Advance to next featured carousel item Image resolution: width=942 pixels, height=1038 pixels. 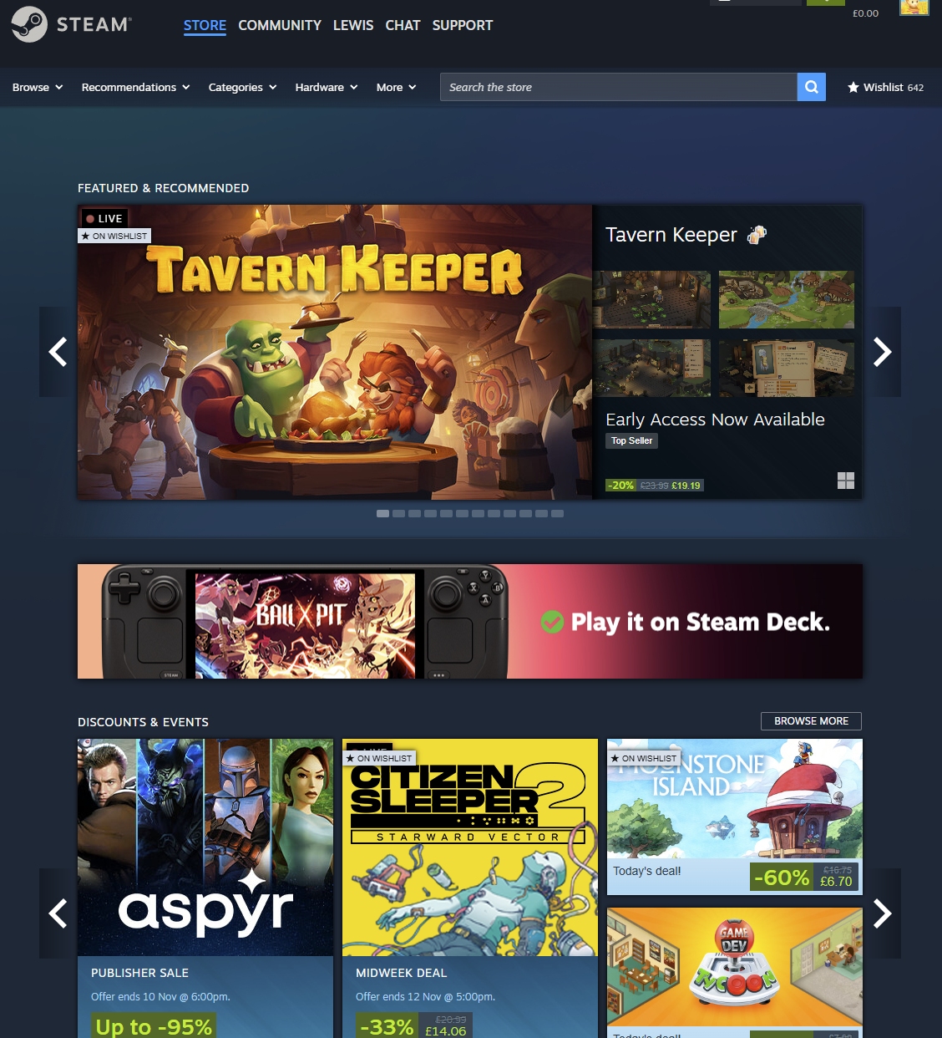[882, 352]
